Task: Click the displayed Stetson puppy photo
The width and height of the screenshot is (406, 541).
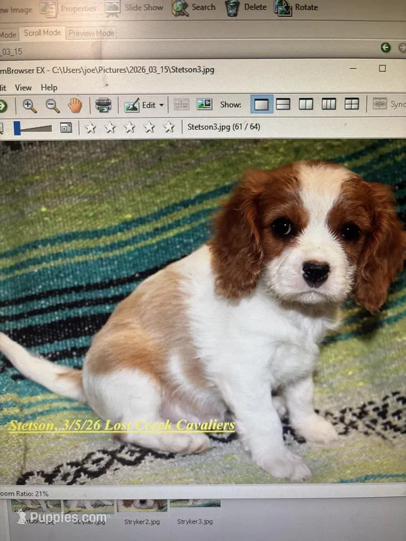Action: (203, 311)
